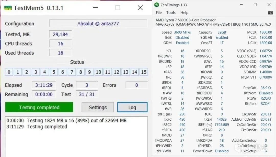
Task: Click the Capacity value 32GB
Action: 222,32
